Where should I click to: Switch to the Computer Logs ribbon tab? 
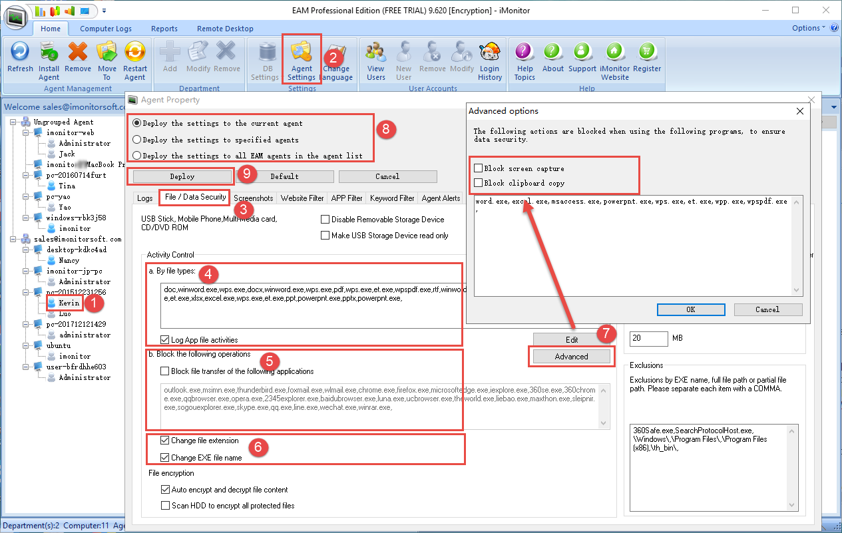coord(106,29)
